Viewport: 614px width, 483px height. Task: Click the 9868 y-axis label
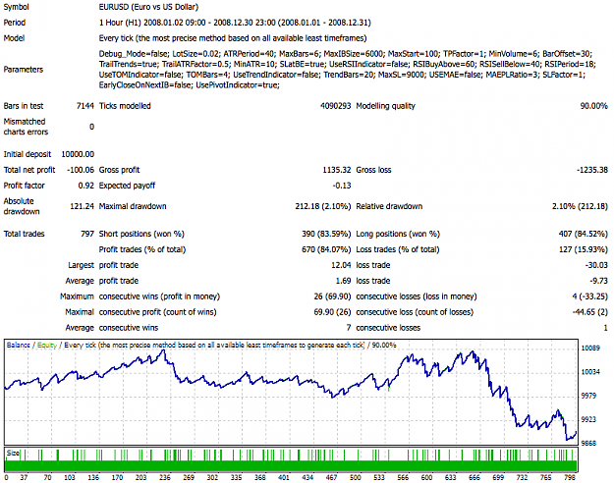tap(588, 444)
